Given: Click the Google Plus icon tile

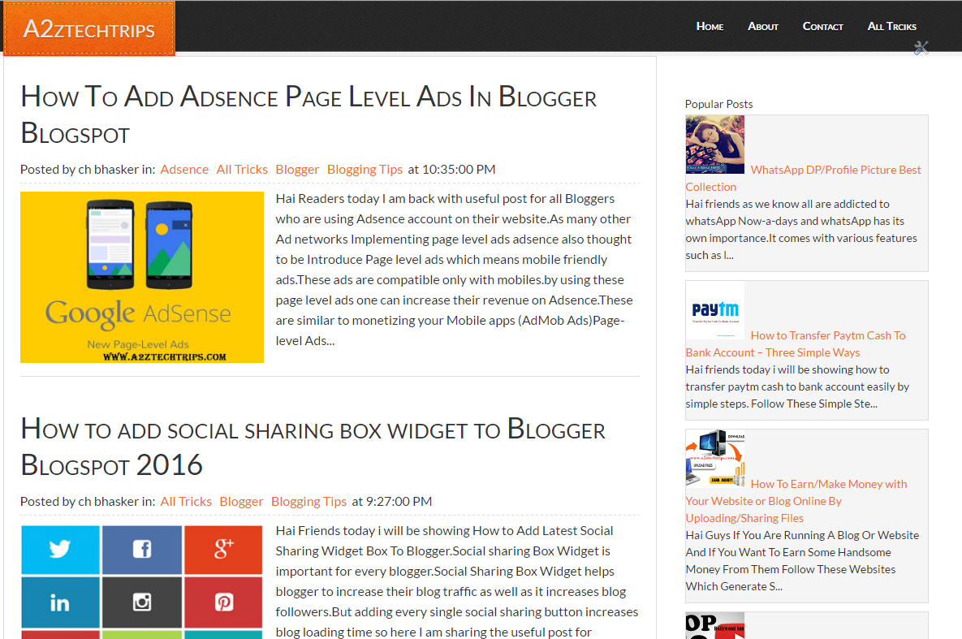Looking at the screenshot, I should (223, 550).
